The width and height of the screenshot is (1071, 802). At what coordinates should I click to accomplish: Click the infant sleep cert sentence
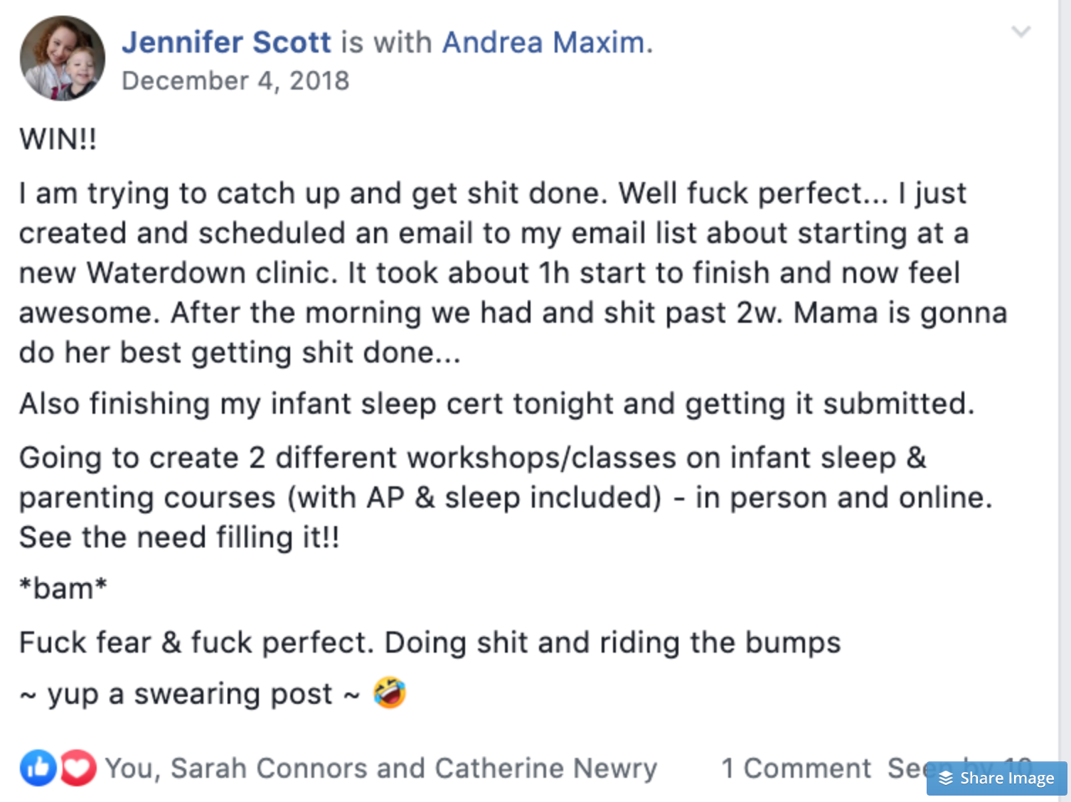tap(496, 404)
